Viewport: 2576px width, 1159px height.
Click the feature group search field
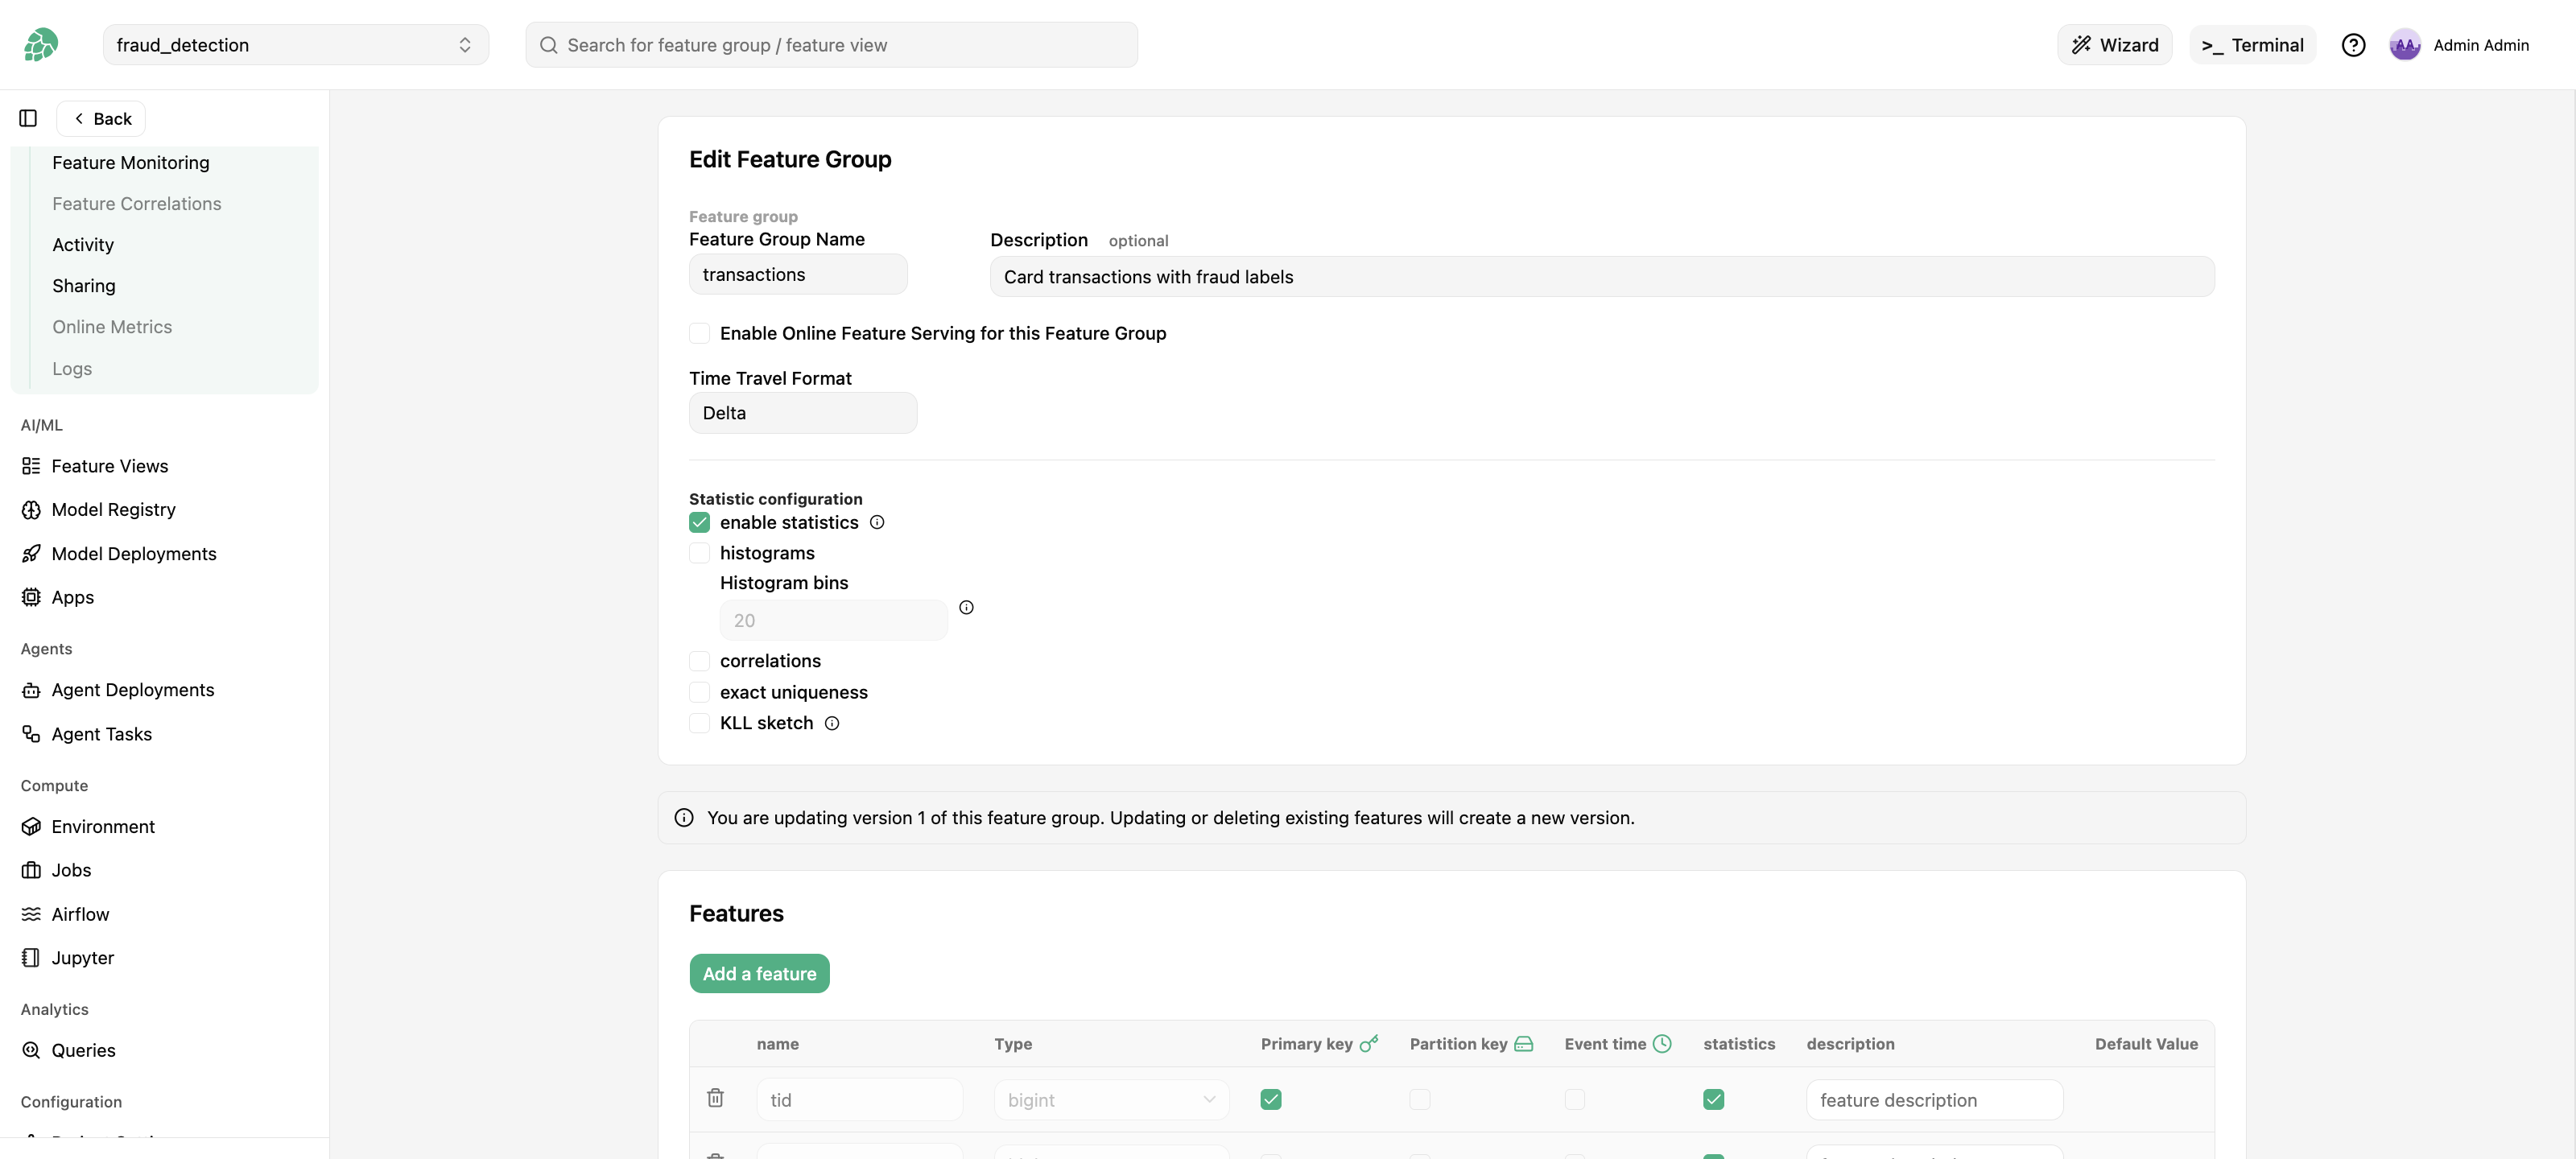coord(831,45)
